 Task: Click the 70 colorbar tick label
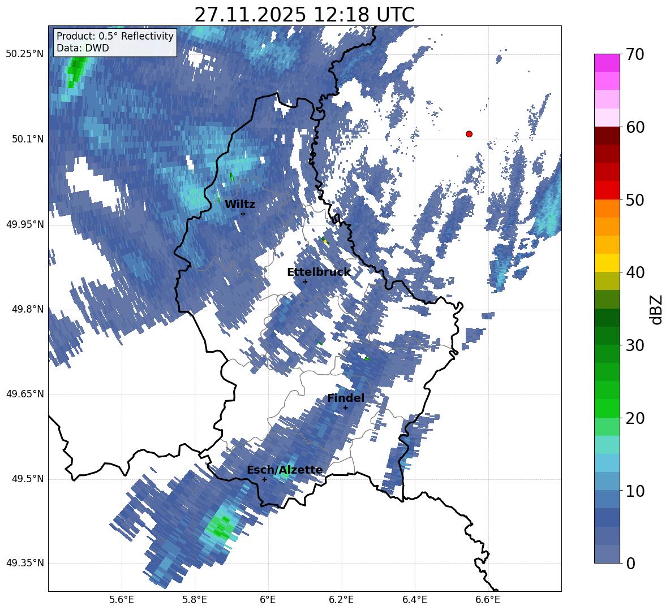[x=635, y=54]
